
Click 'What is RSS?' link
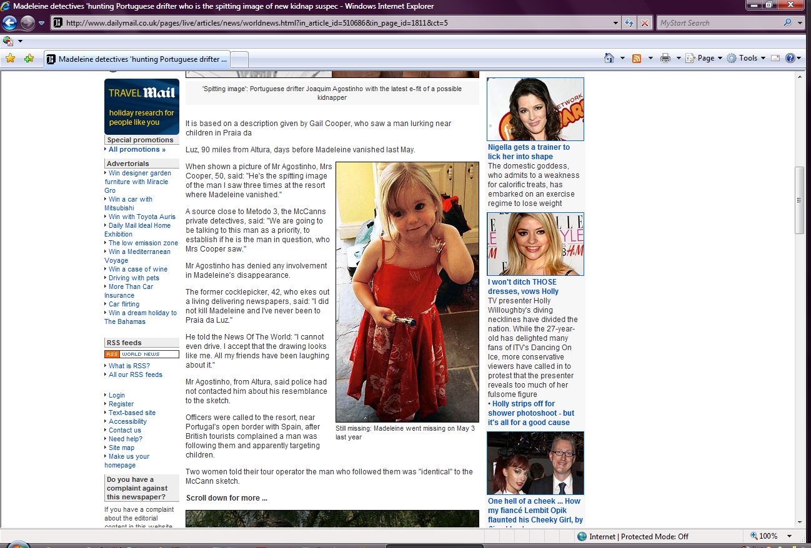pos(129,366)
